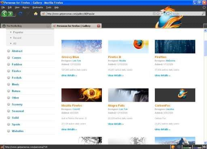207x149 pixels.
Task: Preview the Niagra Falls waterfall thumbnail
Action: [x=128, y=95]
